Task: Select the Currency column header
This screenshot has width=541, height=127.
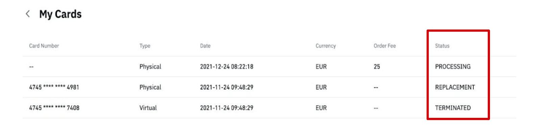Action: pyautogui.click(x=326, y=46)
